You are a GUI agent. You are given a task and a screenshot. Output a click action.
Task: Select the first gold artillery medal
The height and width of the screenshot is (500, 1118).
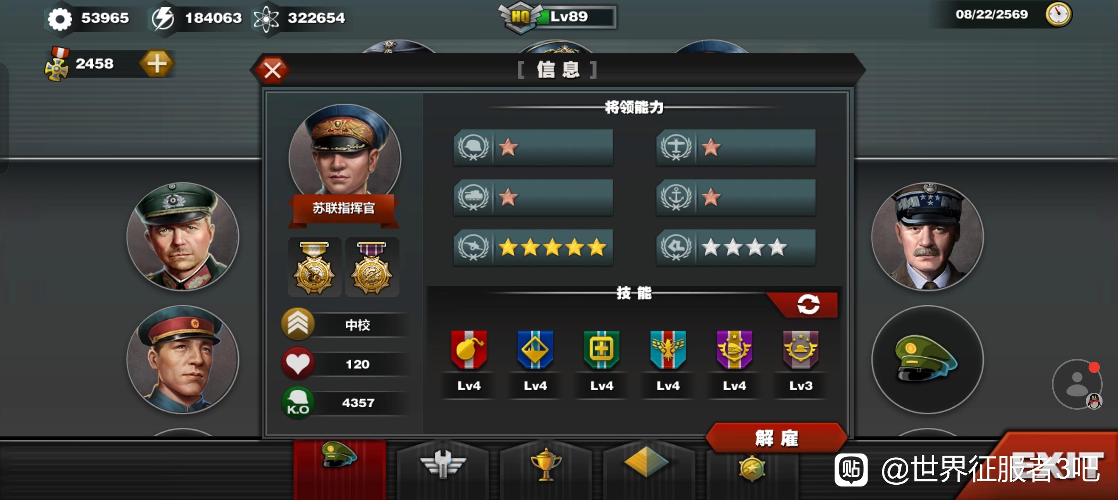point(314,267)
